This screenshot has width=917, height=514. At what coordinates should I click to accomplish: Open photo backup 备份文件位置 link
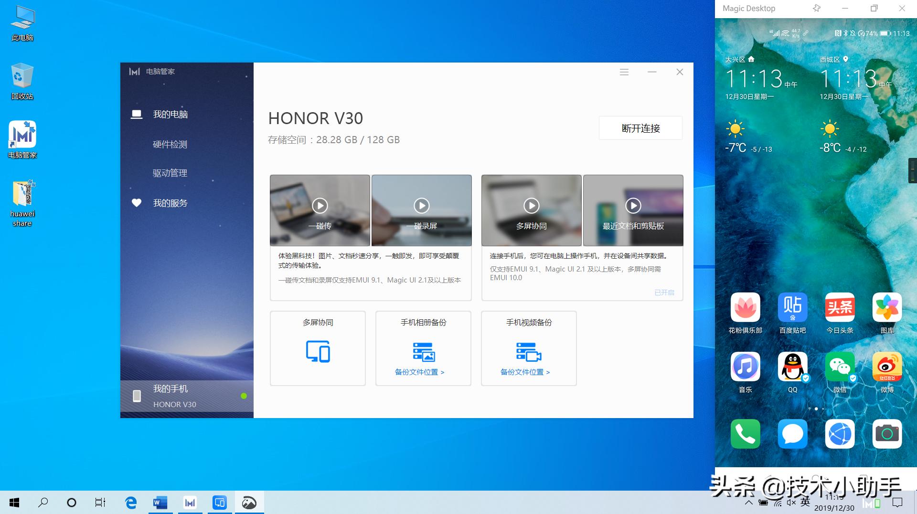coord(419,372)
